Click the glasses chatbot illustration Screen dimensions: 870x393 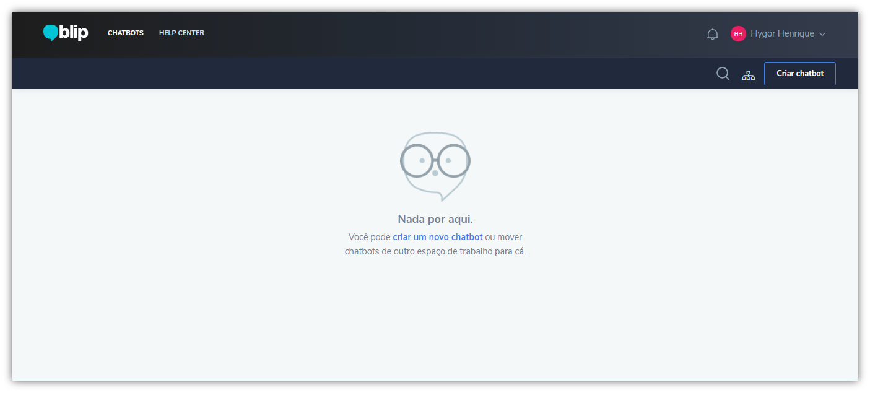435,166
